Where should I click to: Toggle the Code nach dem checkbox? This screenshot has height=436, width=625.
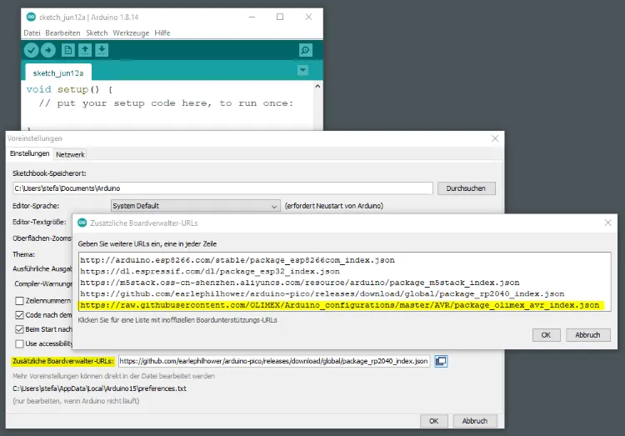tap(19, 315)
